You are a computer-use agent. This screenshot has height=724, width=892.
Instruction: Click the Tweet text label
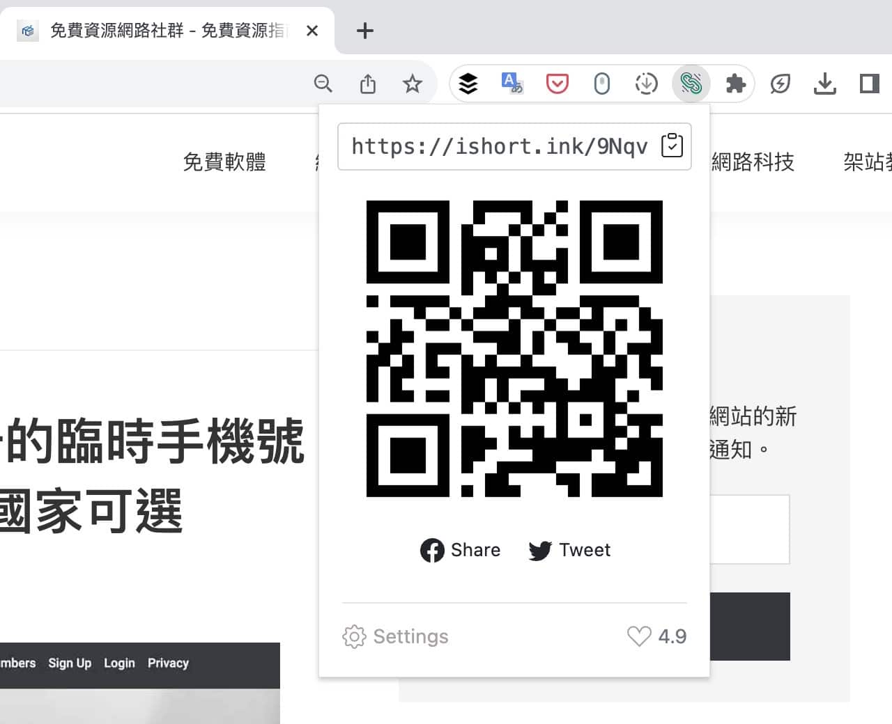585,550
